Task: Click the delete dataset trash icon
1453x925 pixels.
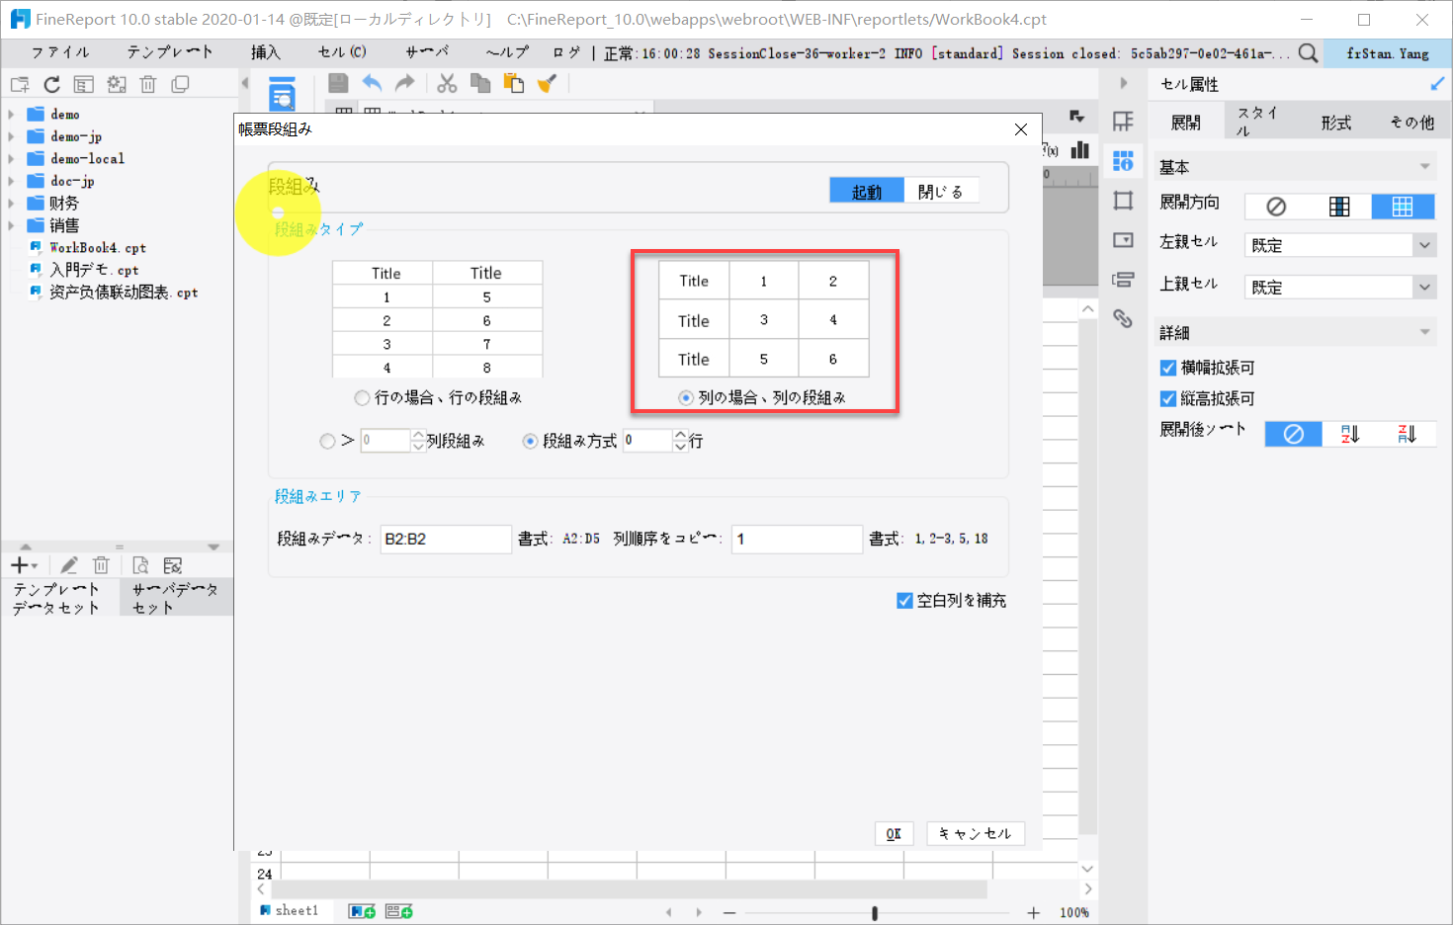Action: tap(101, 564)
